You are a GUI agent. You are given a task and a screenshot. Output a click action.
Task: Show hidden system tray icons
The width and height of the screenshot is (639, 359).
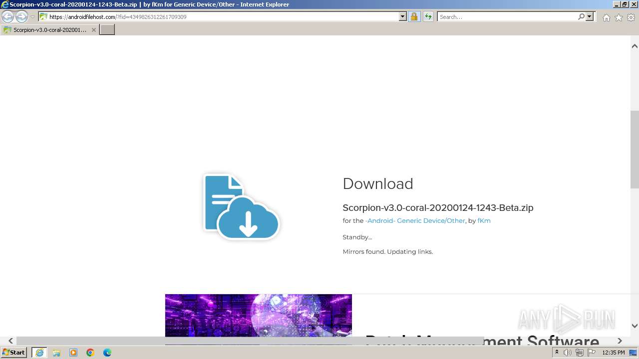point(557,353)
